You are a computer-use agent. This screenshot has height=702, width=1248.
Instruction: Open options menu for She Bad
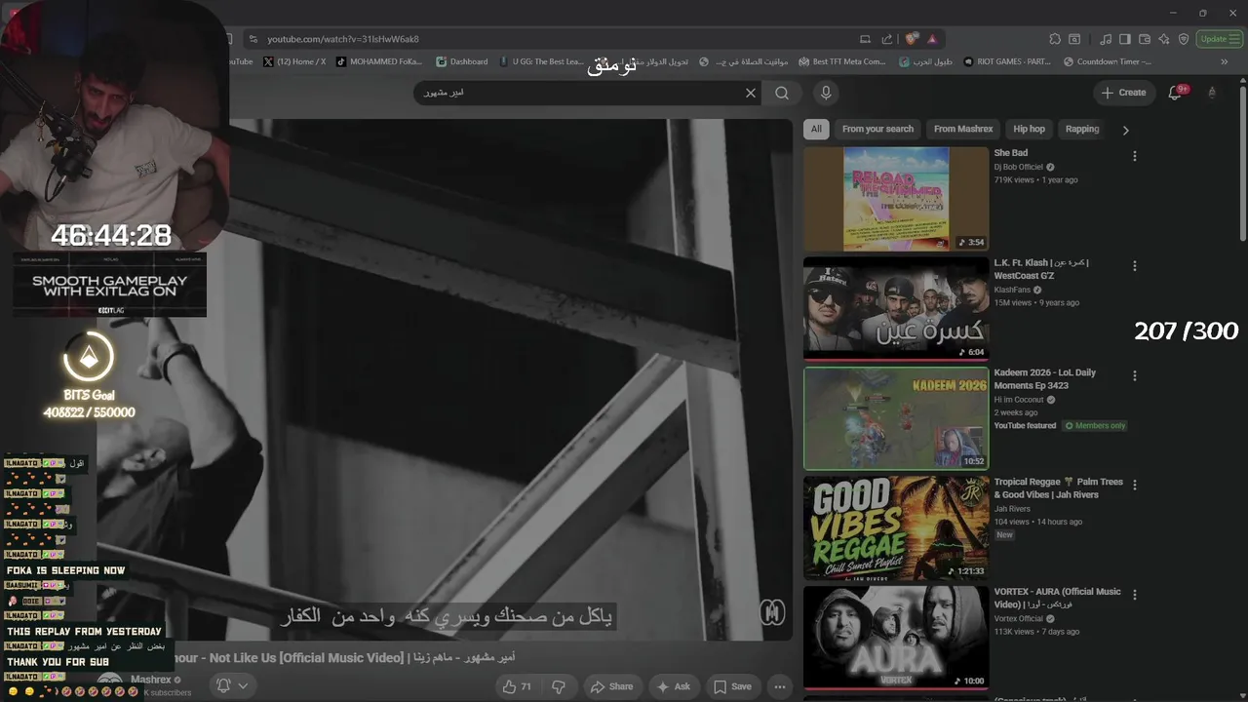pos(1134,156)
